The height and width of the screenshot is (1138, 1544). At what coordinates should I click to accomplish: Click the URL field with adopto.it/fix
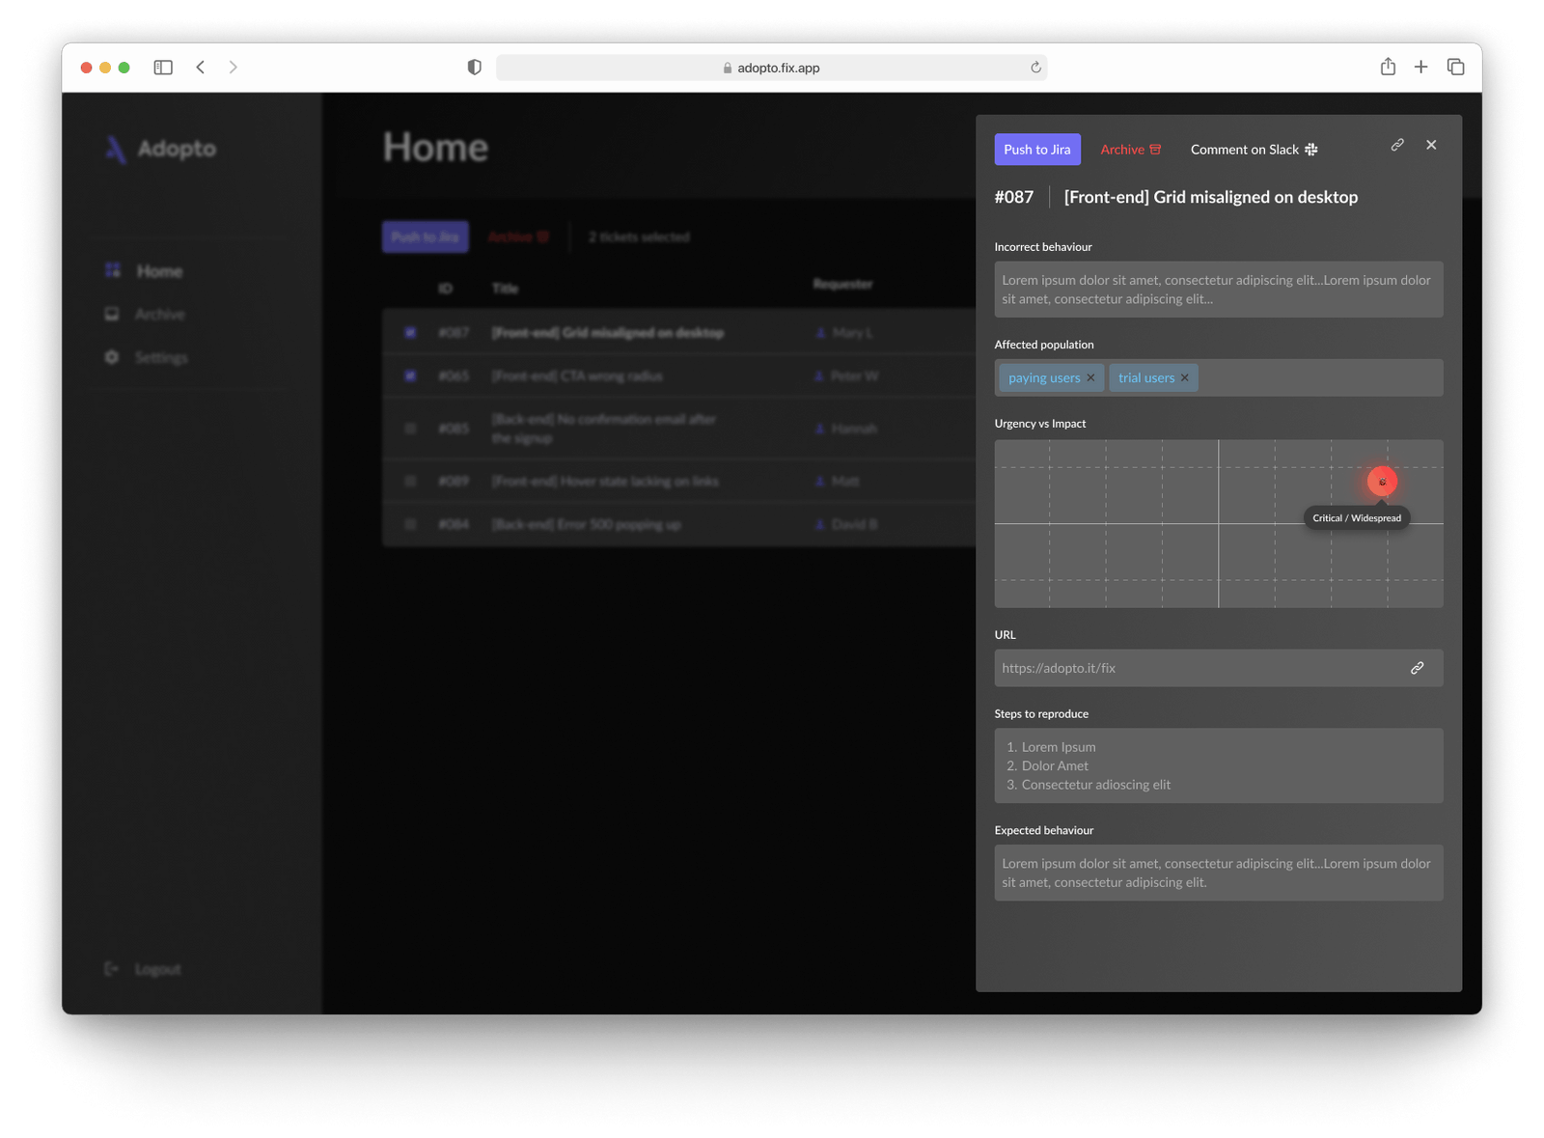click(x=1219, y=668)
